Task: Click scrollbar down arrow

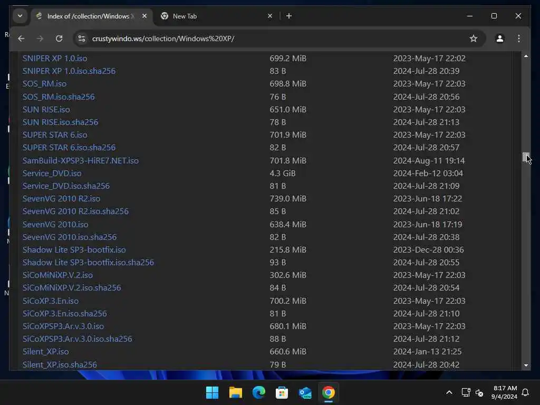Action: 526,365
